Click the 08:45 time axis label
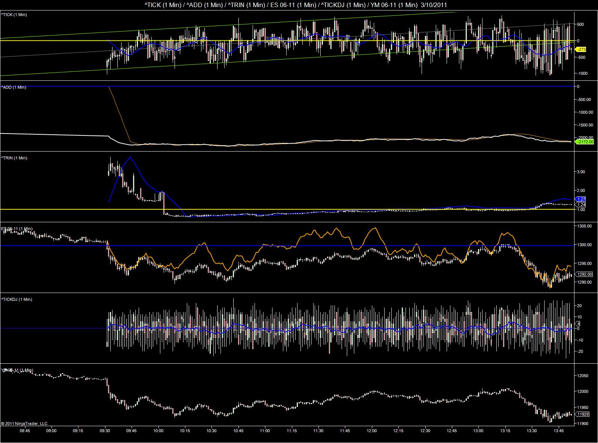Image resolution: width=598 pixels, height=443 pixels. (25, 431)
